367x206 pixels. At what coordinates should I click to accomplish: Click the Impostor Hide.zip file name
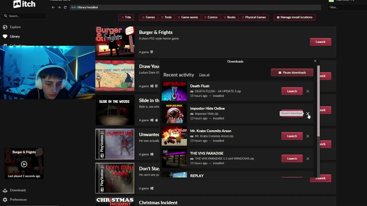[206, 114]
